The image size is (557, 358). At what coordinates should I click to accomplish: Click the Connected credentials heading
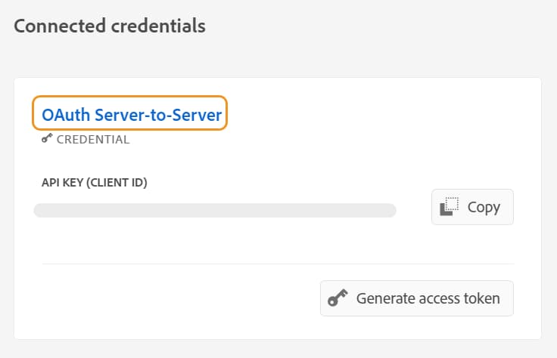click(110, 26)
